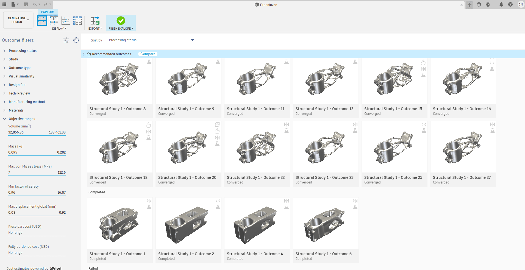Click the Min factor of safety 0.96 value
Screen dimensions: 525x270
12,192
